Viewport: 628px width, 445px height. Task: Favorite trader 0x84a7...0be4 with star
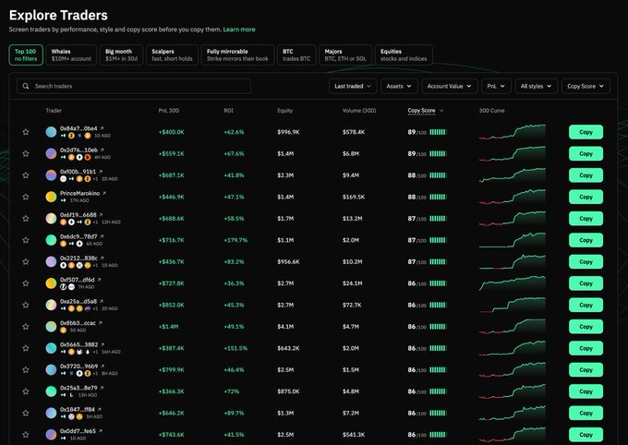tap(26, 132)
